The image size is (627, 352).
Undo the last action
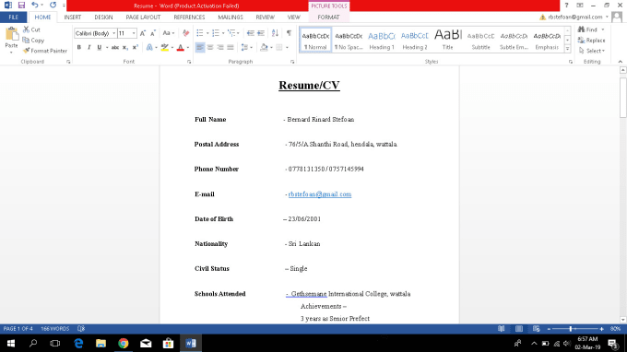point(35,6)
